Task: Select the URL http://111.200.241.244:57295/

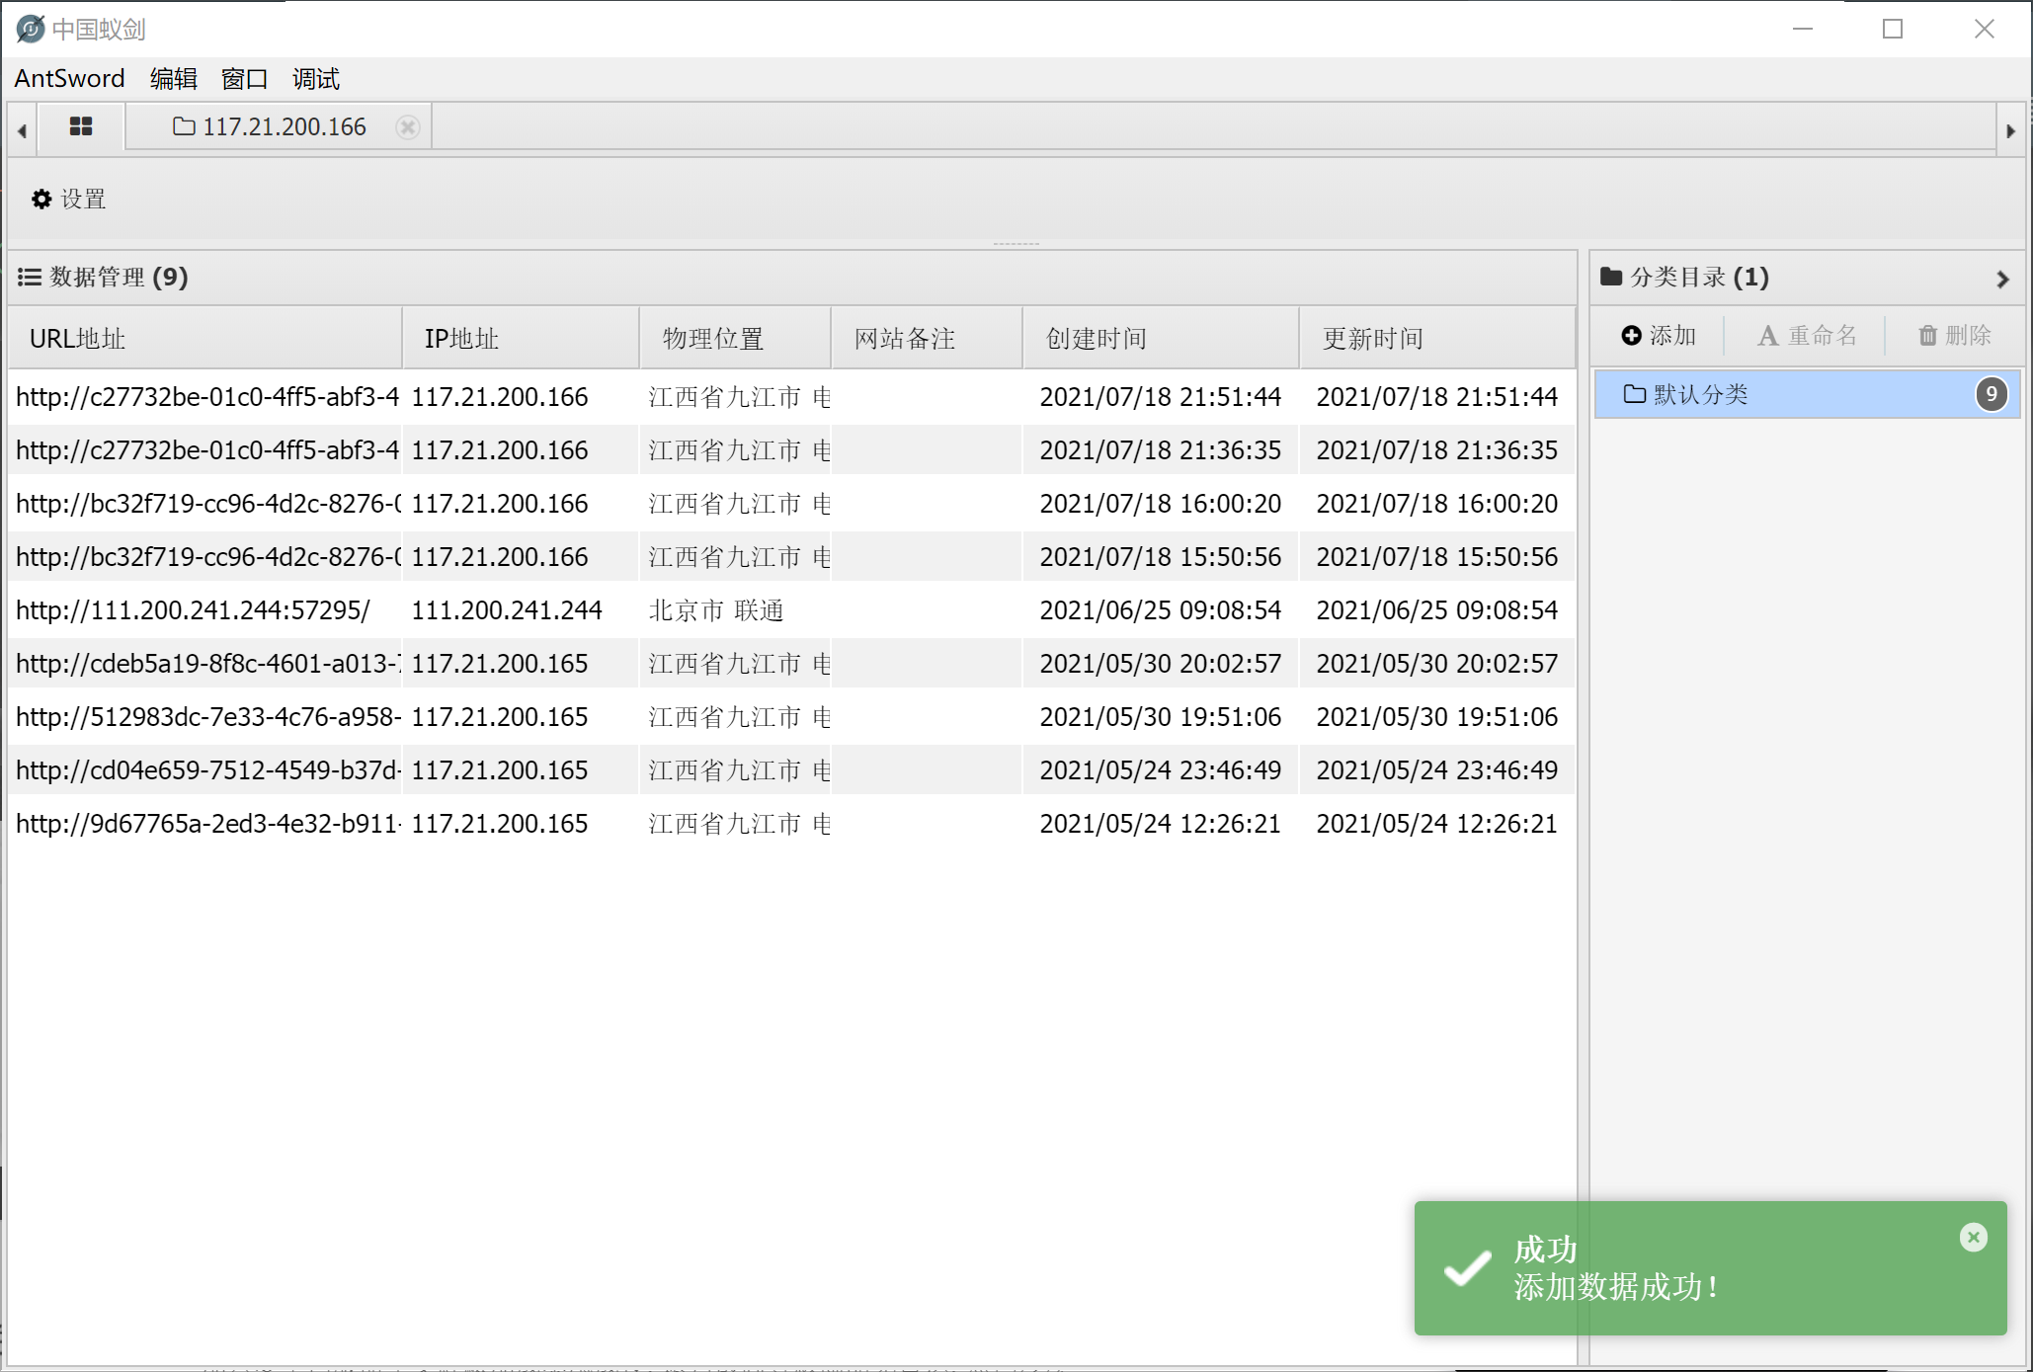Action: point(193,610)
